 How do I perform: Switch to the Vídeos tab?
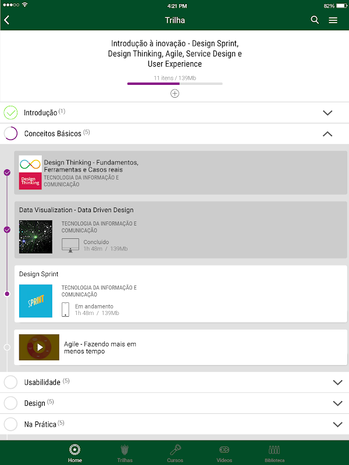225,452
